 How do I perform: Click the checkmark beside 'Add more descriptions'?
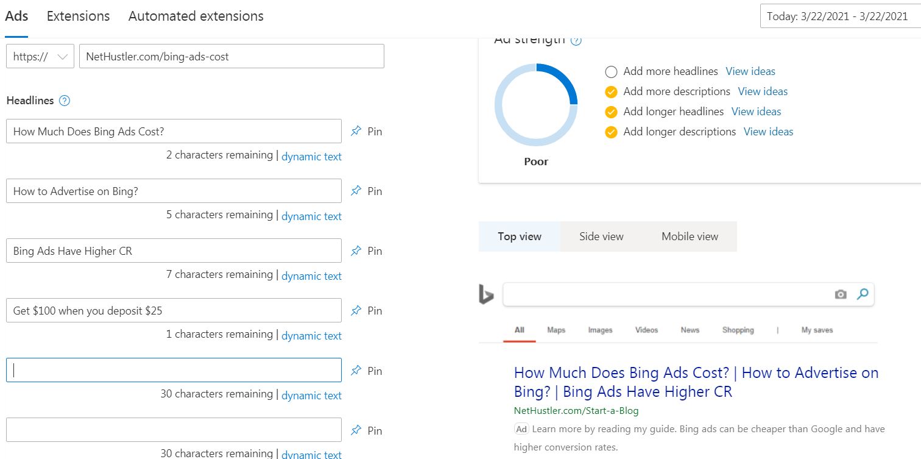coord(611,92)
